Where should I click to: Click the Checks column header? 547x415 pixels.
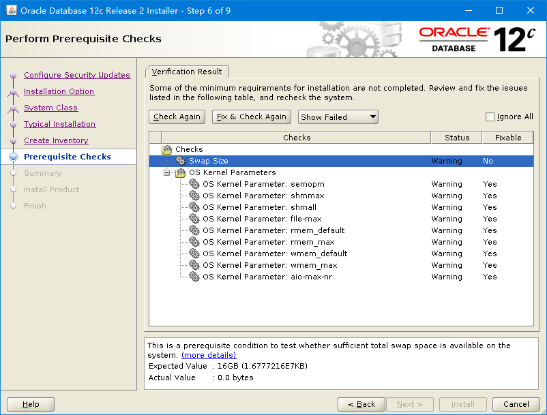tap(296, 138)
